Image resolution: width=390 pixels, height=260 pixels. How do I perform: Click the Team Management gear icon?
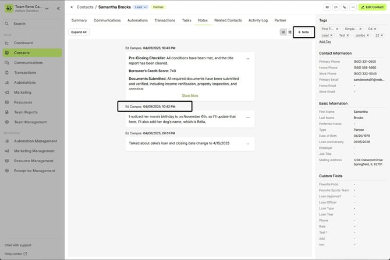tap(7, 122)
